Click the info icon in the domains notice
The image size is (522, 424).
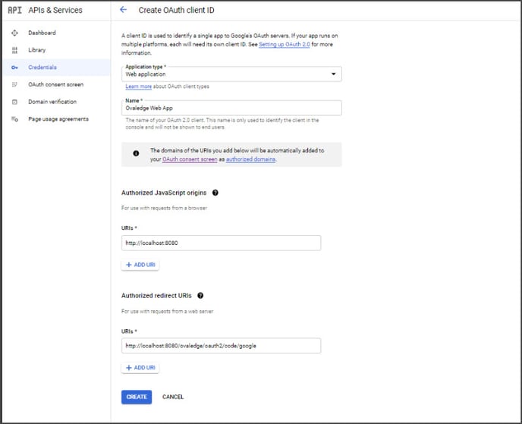136,153
